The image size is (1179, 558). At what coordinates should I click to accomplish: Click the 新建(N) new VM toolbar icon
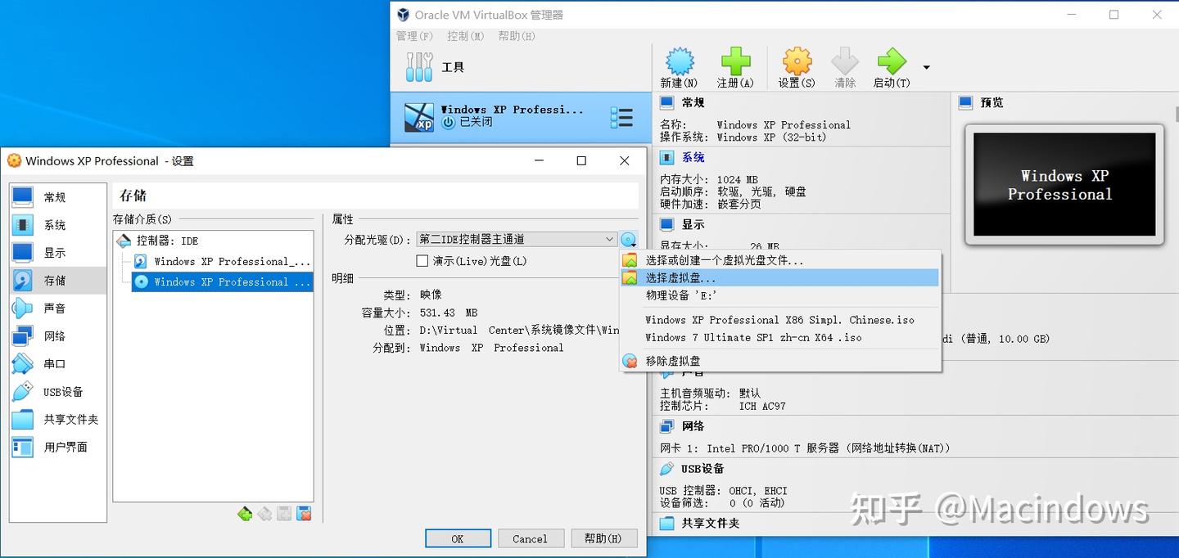point(680,61)
